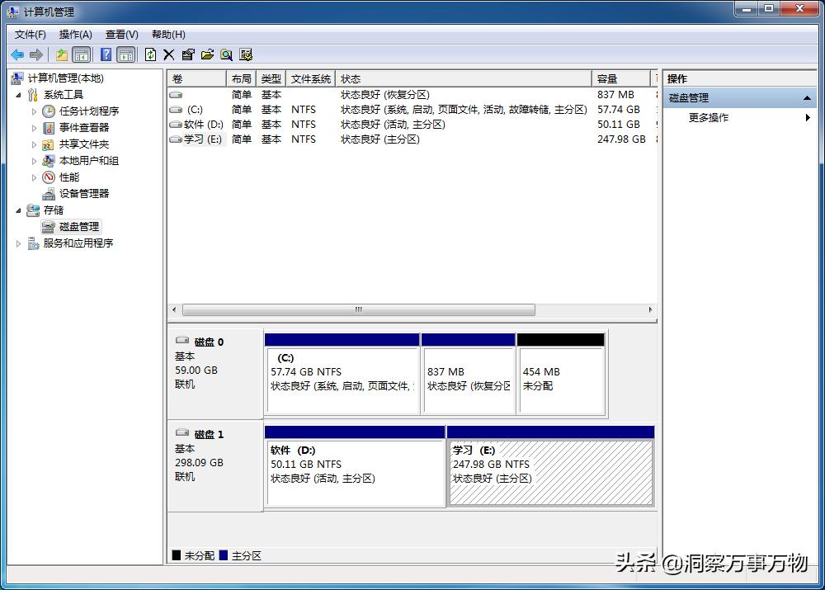Image resolution: width=825 pixels, height=590 pixels.
Task: Click the Export List open-folder icon
Action: click(209, 54)
